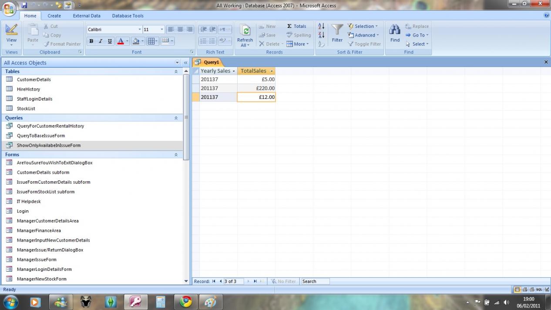Open the font color picker arrow
551x310 pixels.
pyautogui.click(x=127, y=41)
